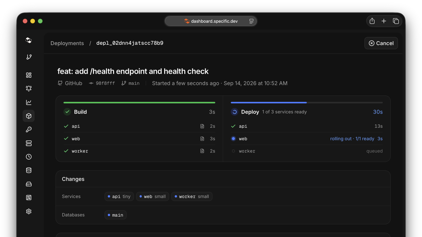This screenshot has height=237, width=422.
Task: Open the clock history icon in the sidebar
Action: 29,157
